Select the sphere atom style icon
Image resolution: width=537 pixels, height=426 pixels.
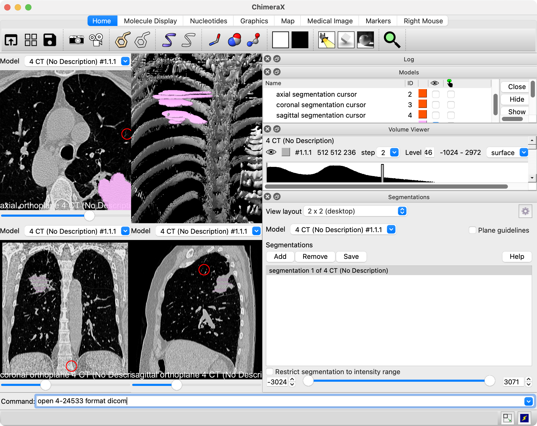point(234,40)
